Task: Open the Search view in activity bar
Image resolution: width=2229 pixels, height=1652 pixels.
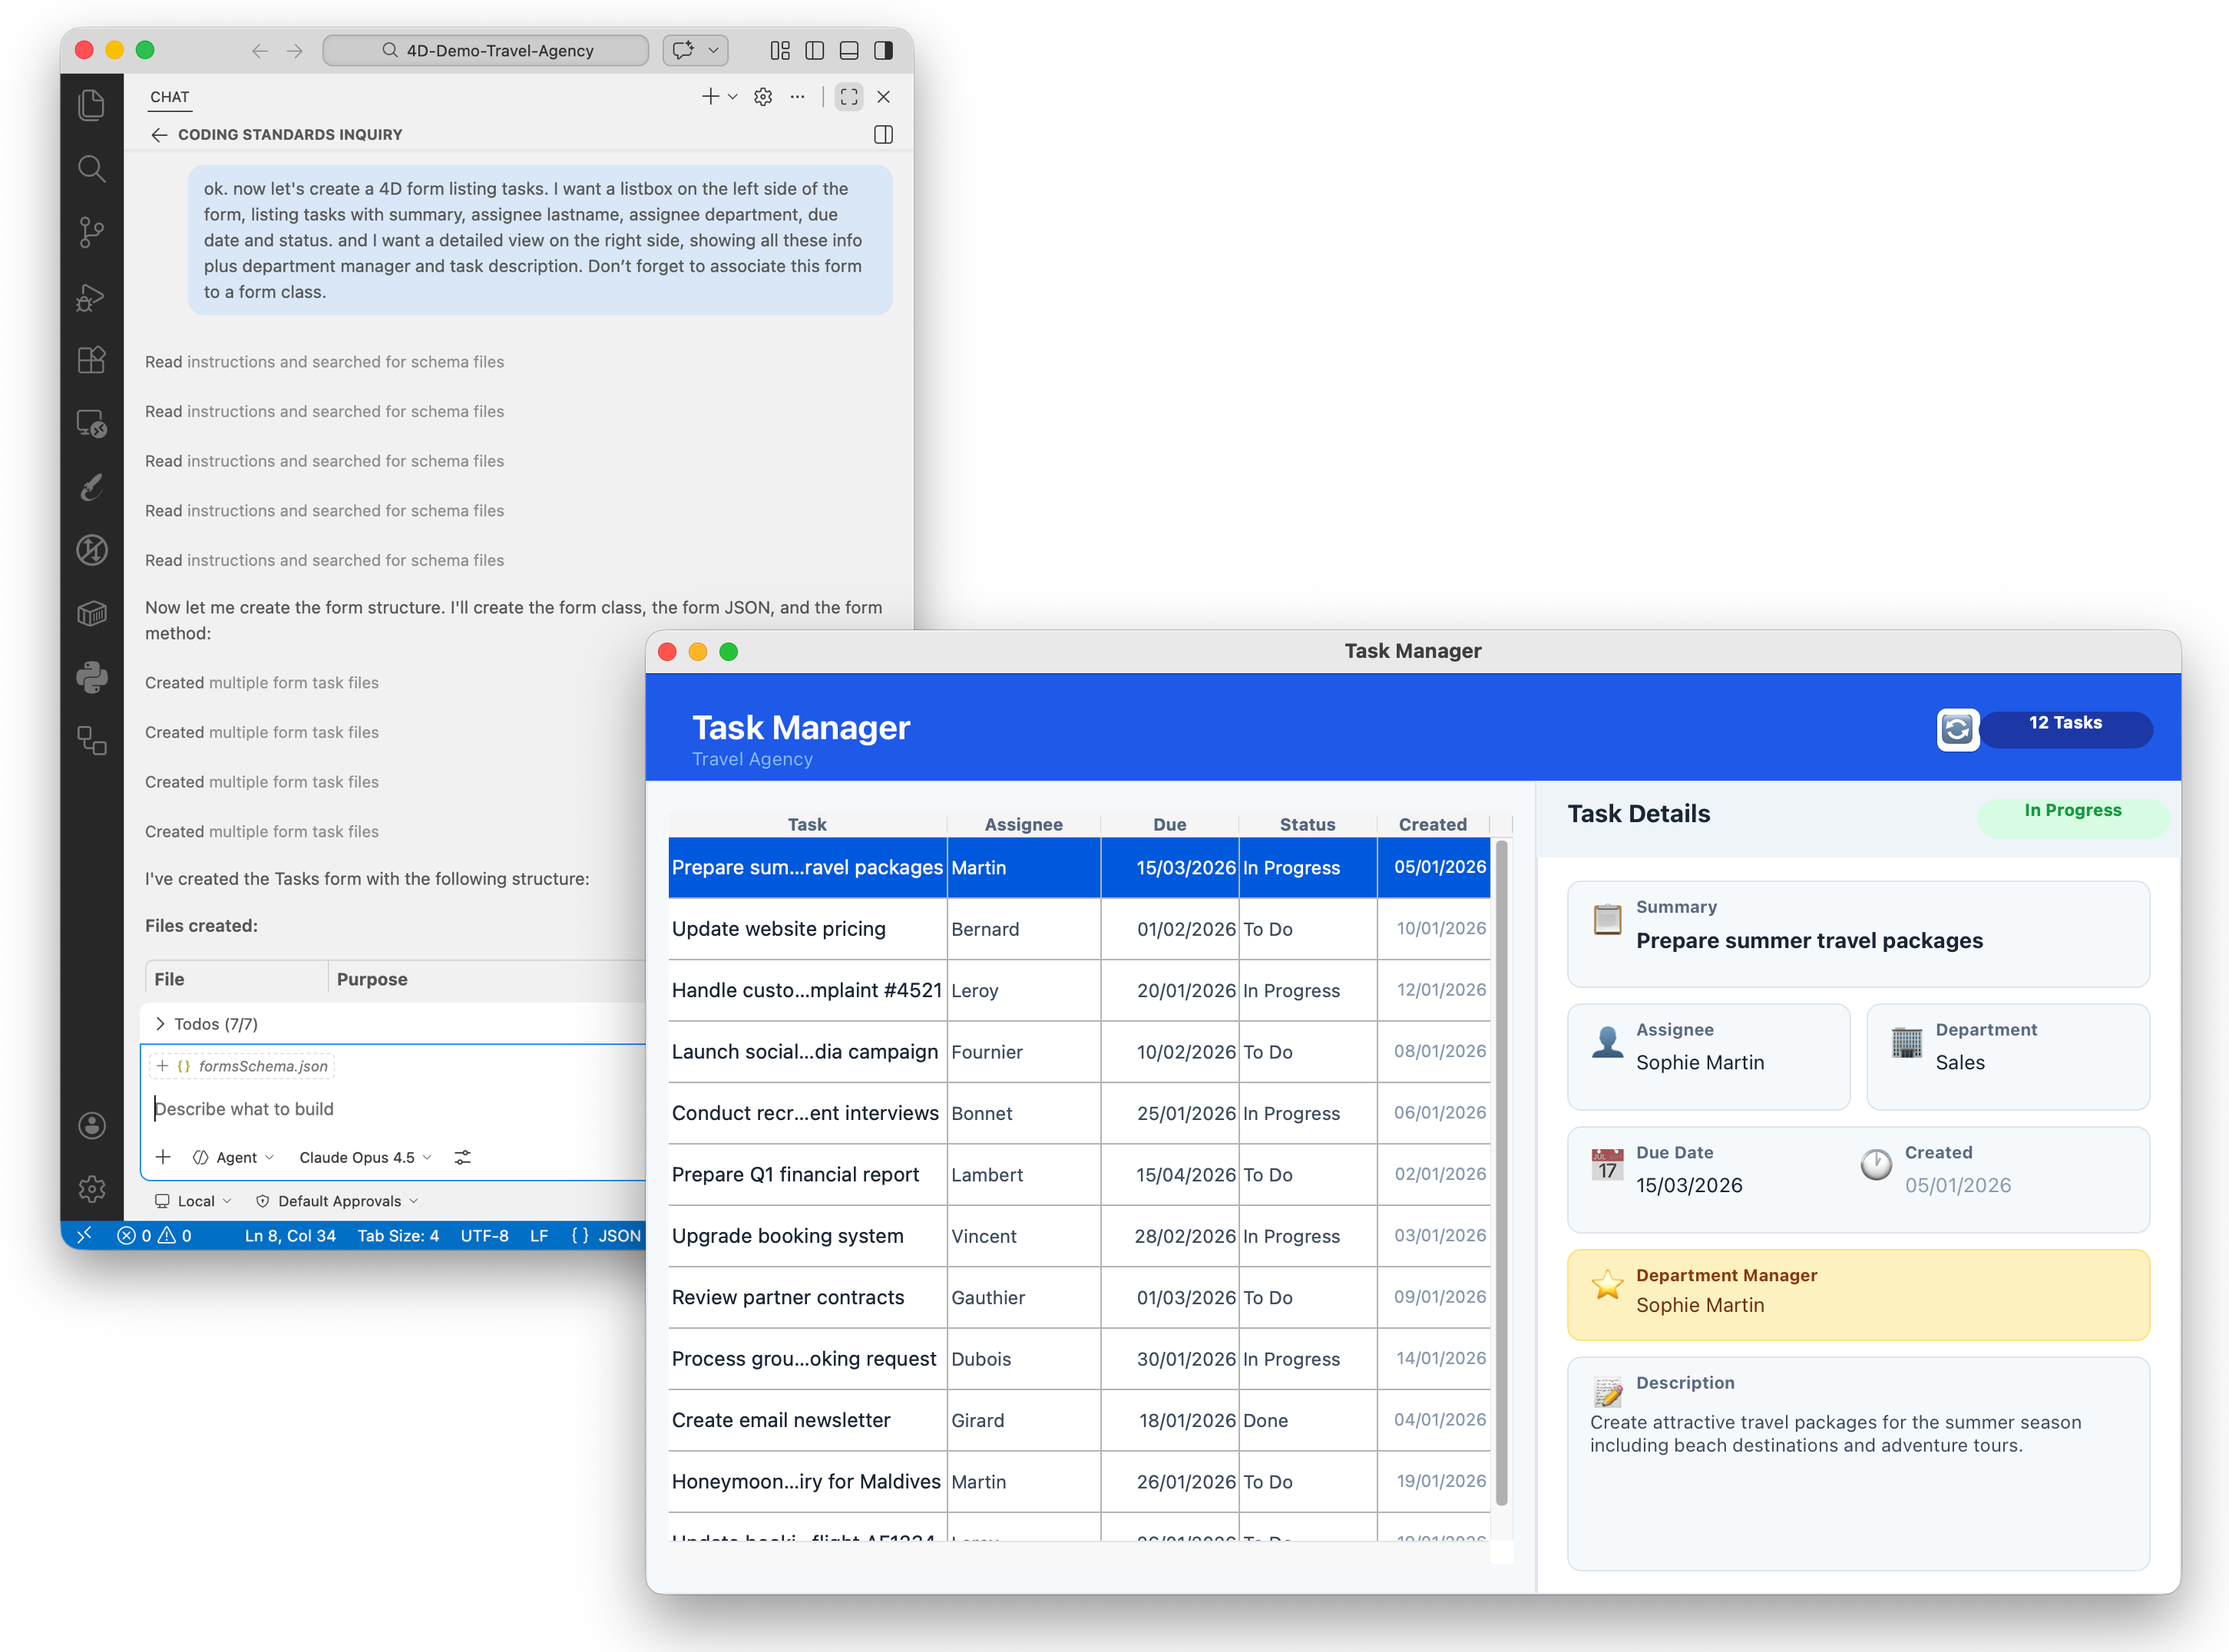Action: (91, 168)
